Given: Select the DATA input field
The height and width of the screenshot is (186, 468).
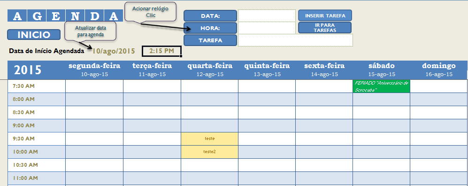Looking at the screenshot, I should point(267,15).
